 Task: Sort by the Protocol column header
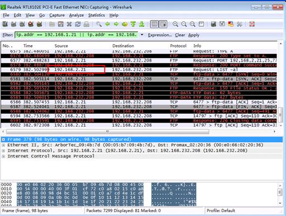pos(178,46)
